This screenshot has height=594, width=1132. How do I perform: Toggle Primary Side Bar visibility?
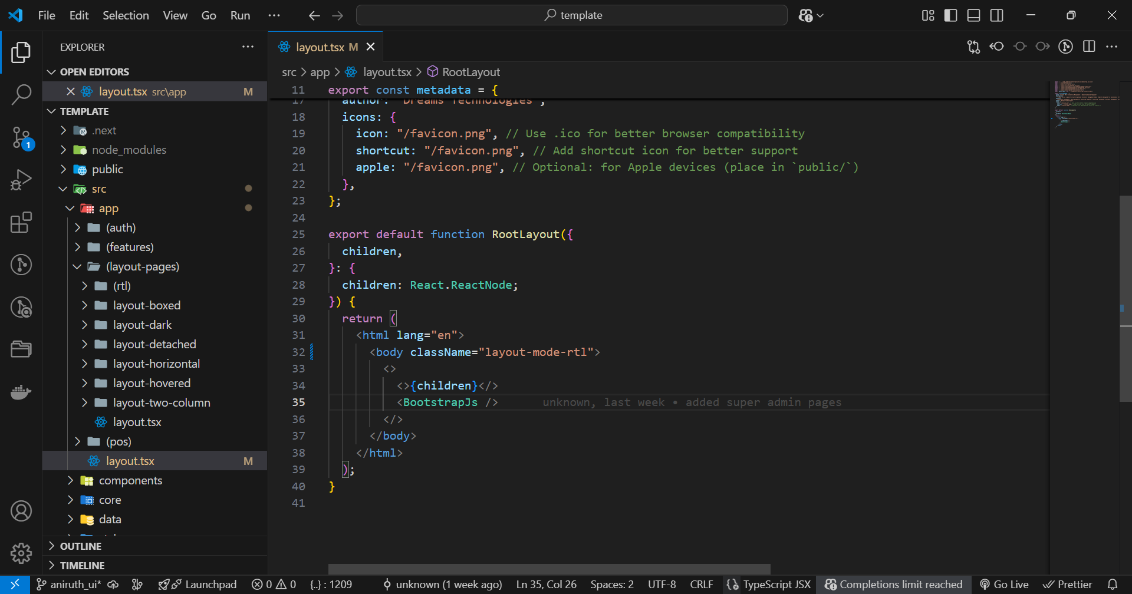tap(950, 15)
